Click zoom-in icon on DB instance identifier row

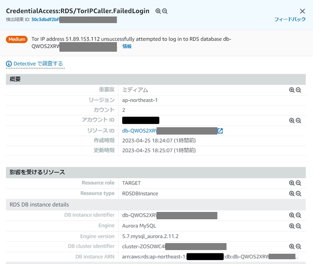pyautogui.click(x=292, y=215)
